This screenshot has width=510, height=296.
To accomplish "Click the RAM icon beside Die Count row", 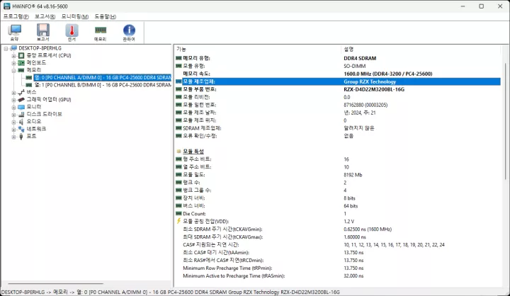I will pos(178,213).
